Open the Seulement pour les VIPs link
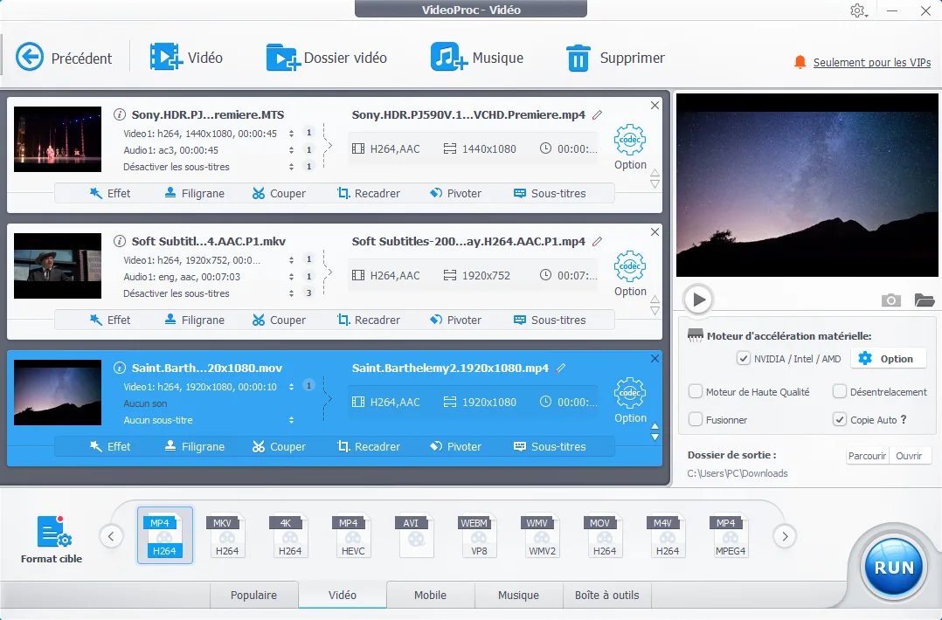The image size is (942, 620). [x=871, y=63]
